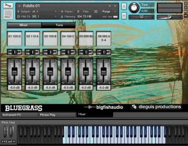Open the Midi Ch dropdown

[x=56, y=16]
